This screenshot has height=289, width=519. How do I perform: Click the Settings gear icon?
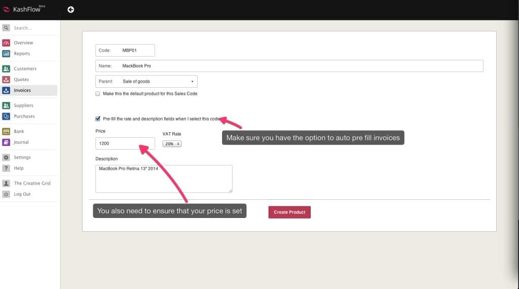tap(6, 157)
